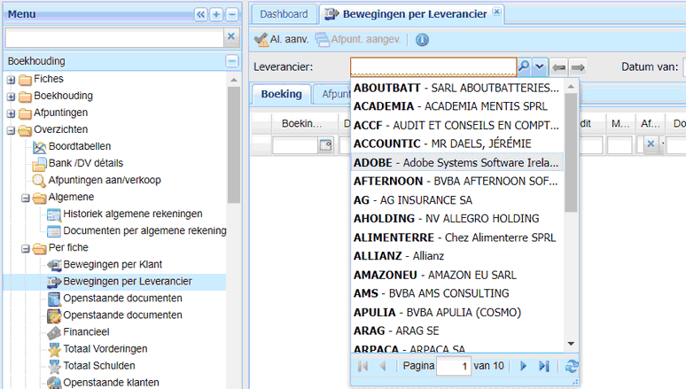Clear the menu search field

(231, 36)
